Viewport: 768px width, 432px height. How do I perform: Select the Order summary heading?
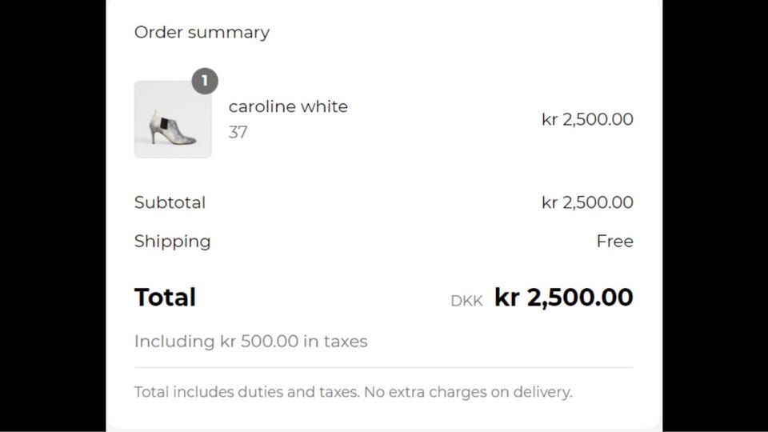[202, 33]
